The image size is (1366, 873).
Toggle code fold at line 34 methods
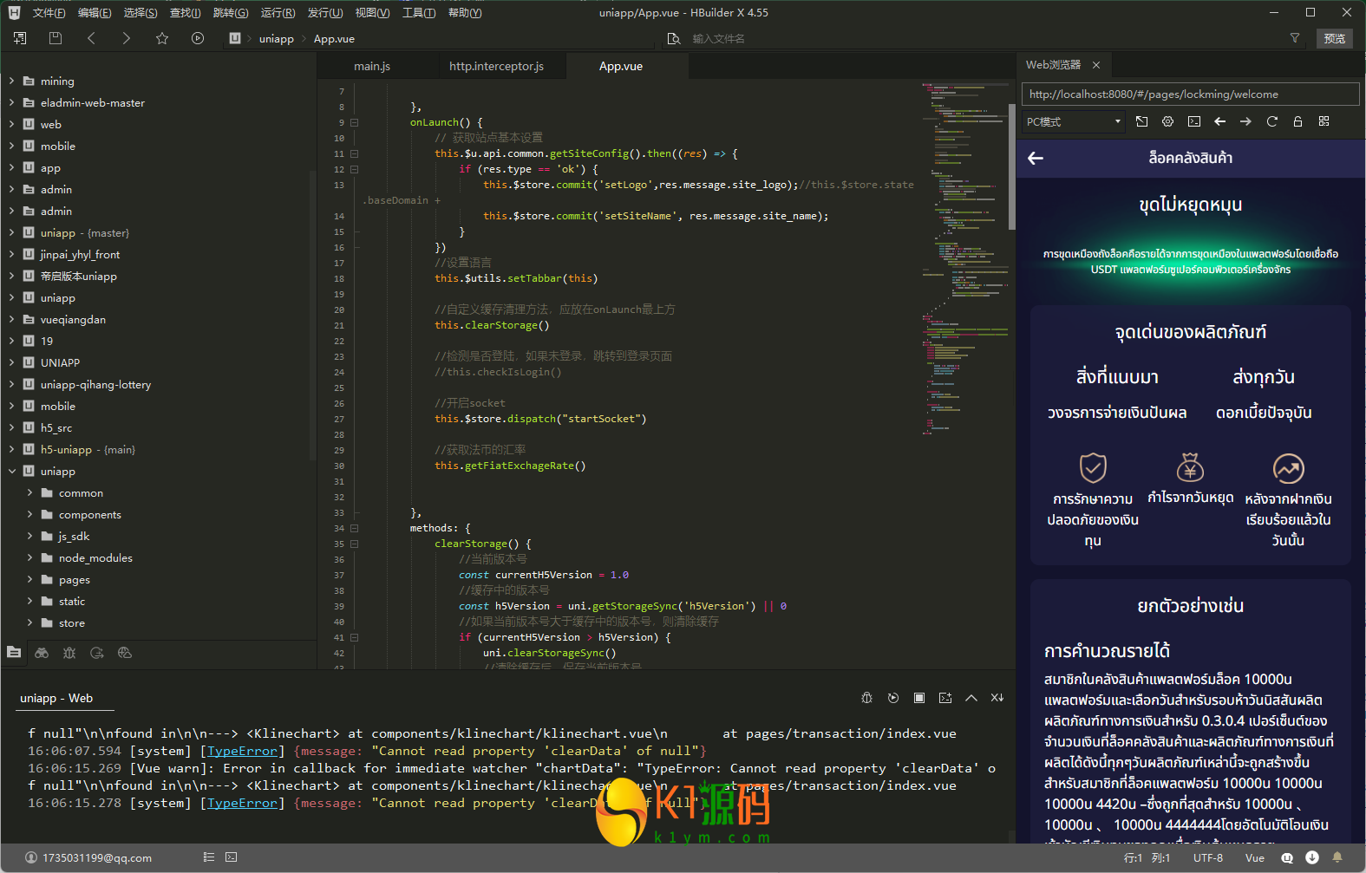[355, 529]
